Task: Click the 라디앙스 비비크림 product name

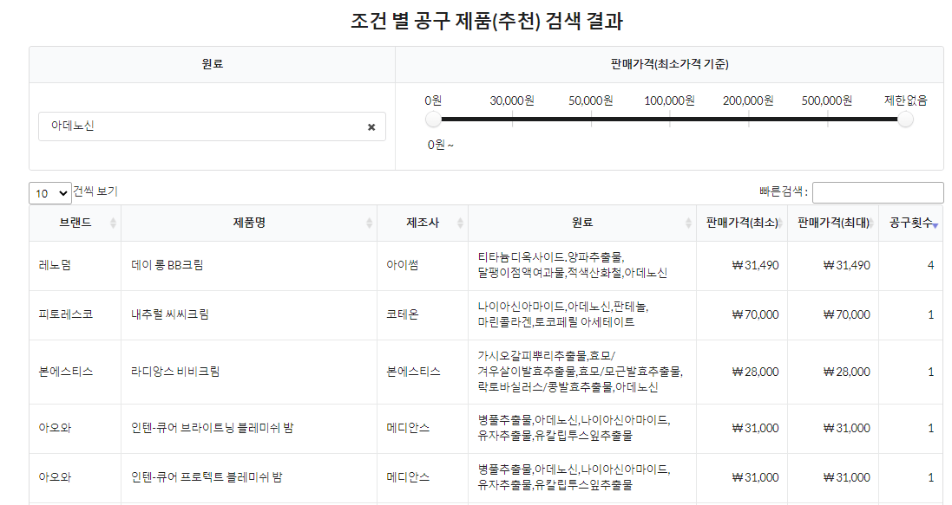Action: [x=175, y=372]
